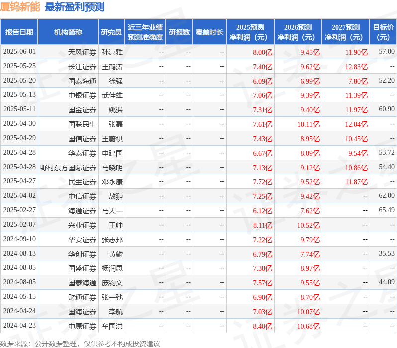Viewport: 397px width, 348px height.
Task: Click the 12.83亿 forecast value
Action: pos(356,67)
